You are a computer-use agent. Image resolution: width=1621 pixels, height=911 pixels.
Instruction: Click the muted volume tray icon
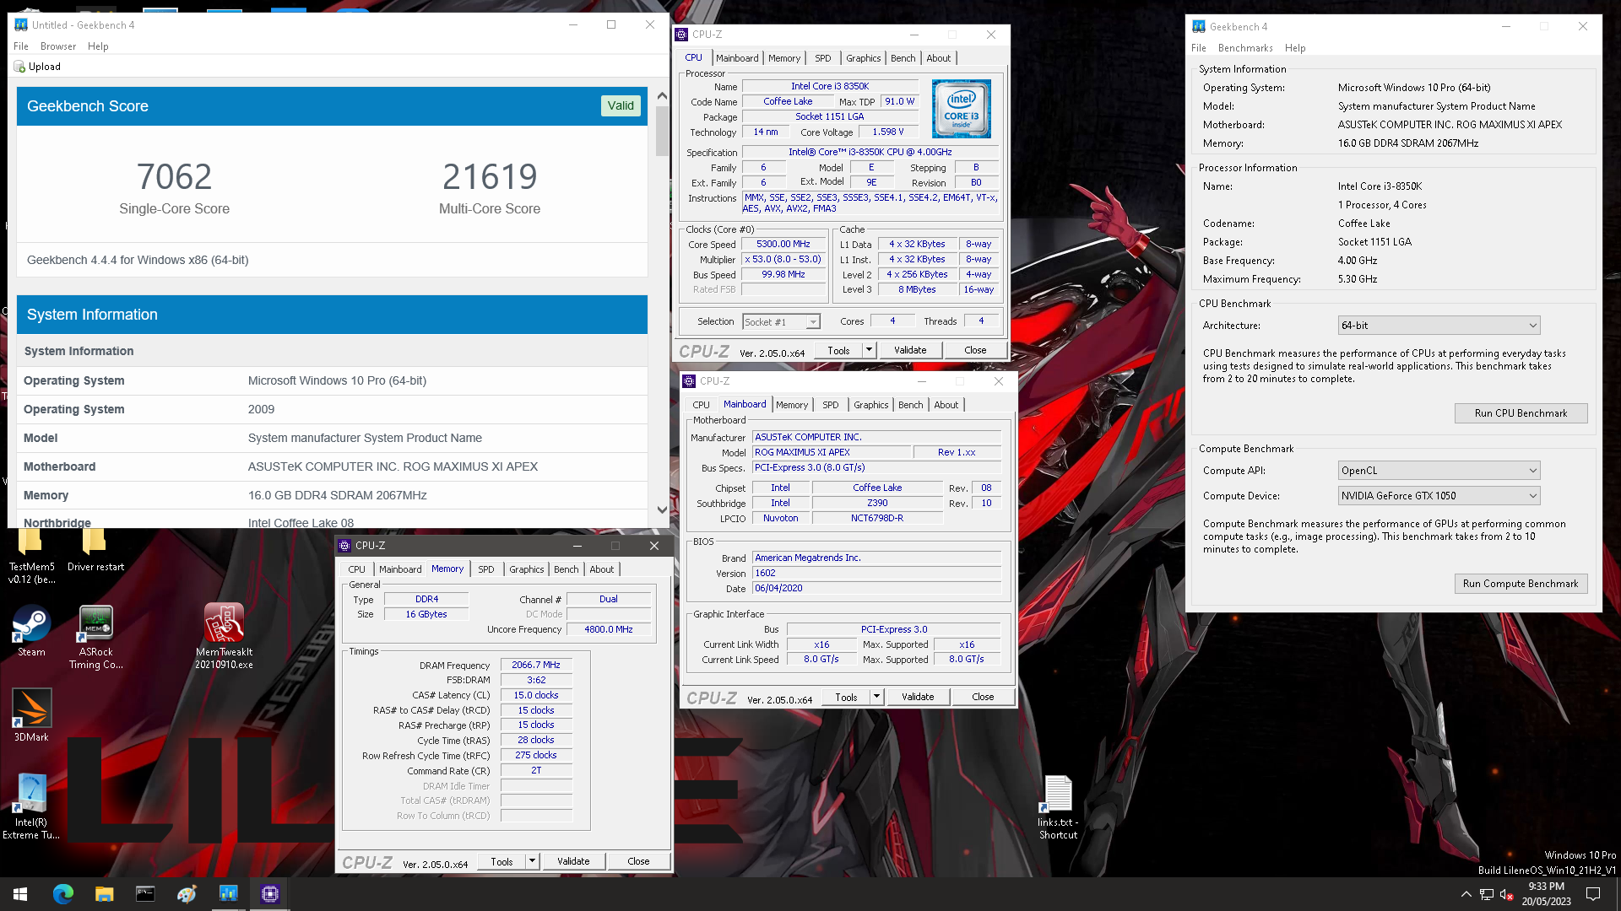[1507, 894]
